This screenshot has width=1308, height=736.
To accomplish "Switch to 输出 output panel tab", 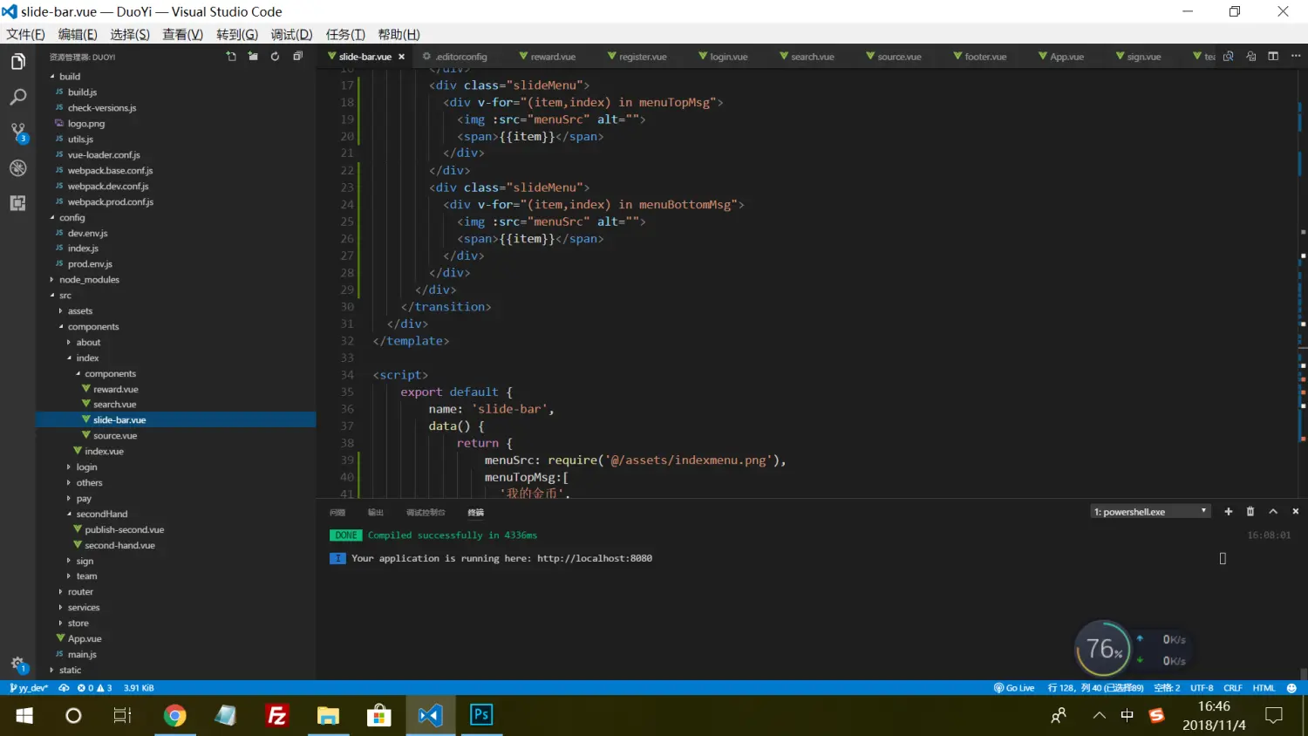I will click(x=376, y=512).
